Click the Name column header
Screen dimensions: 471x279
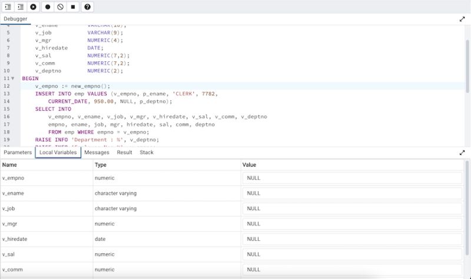coord(47,165)
